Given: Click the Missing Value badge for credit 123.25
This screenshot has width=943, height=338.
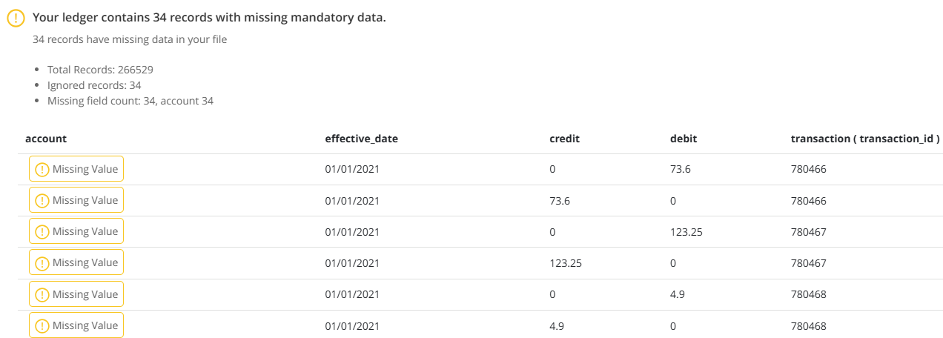Looking at the screenshot, I should [76, 262].
